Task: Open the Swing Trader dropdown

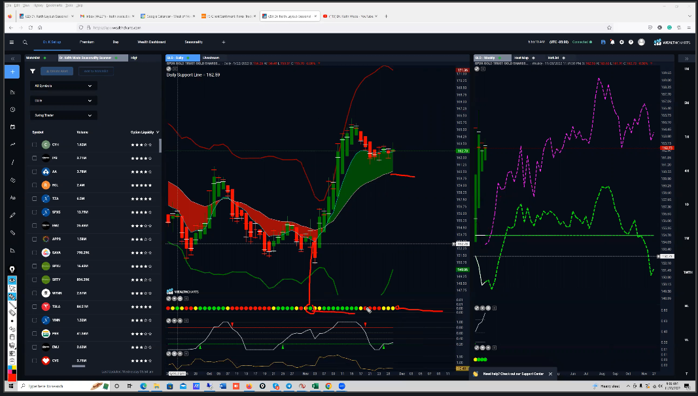Action: 63,115
